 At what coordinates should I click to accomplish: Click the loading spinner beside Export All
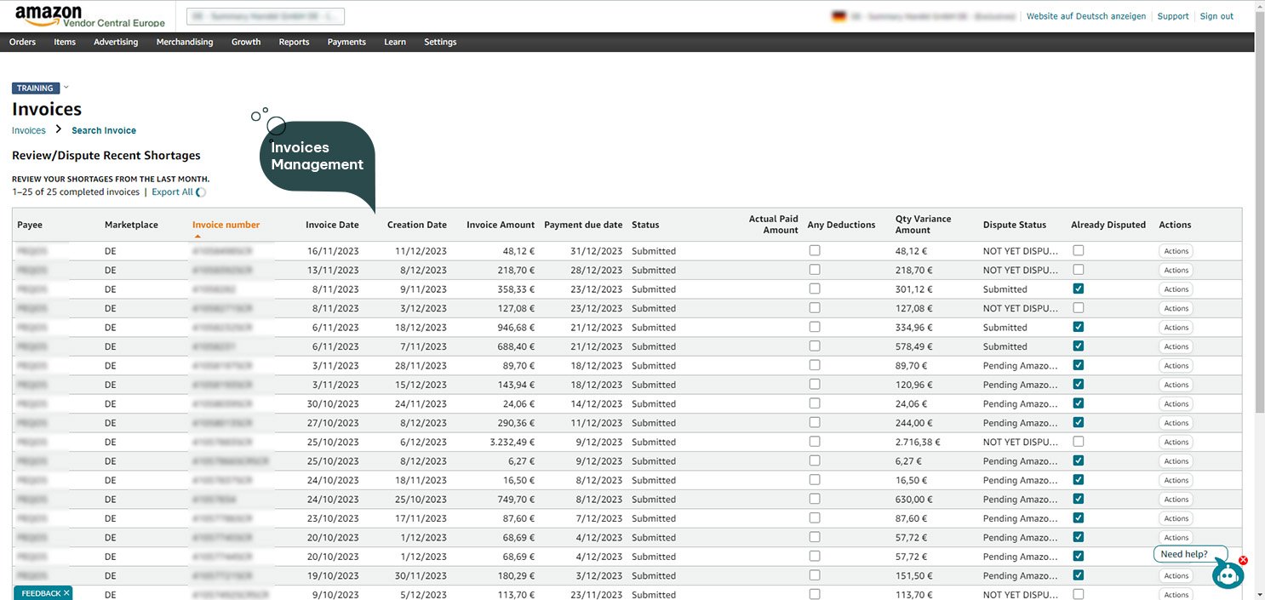point(201,192)
